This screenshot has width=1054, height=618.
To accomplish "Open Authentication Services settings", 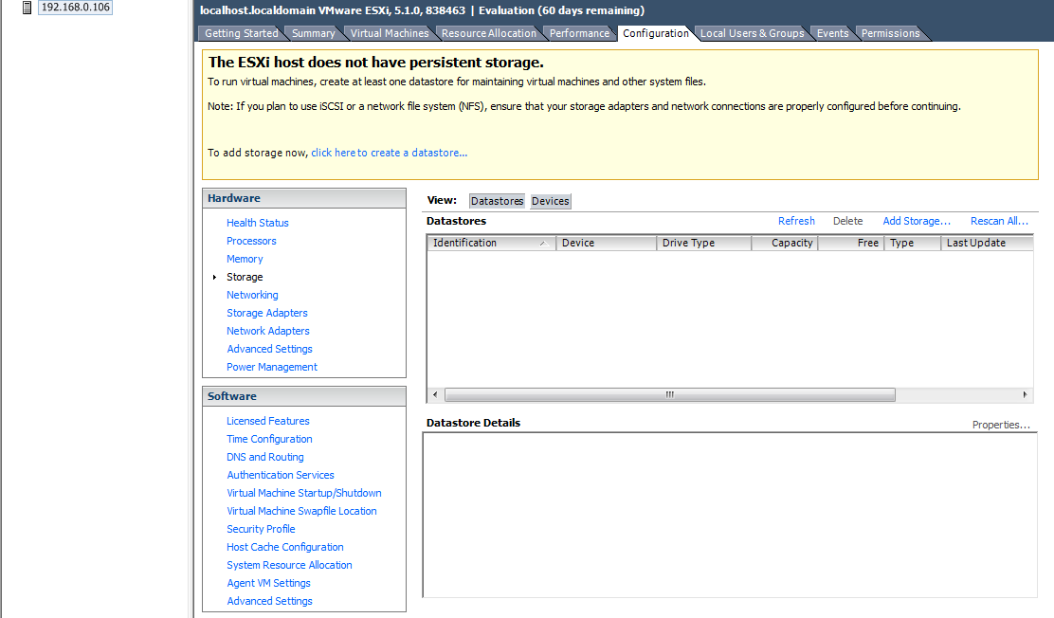I will (281, 475).
